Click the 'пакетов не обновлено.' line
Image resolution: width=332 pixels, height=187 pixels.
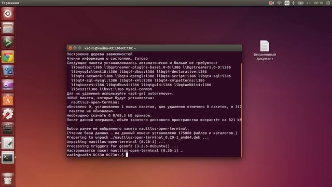click(x=91, y=111)
